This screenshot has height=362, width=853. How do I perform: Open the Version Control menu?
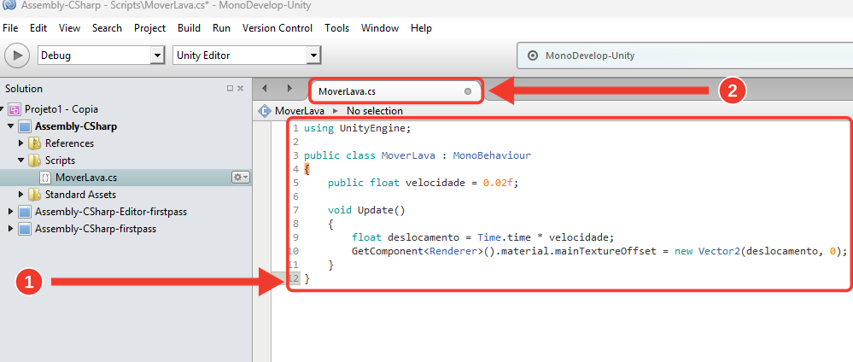point(278,28)
